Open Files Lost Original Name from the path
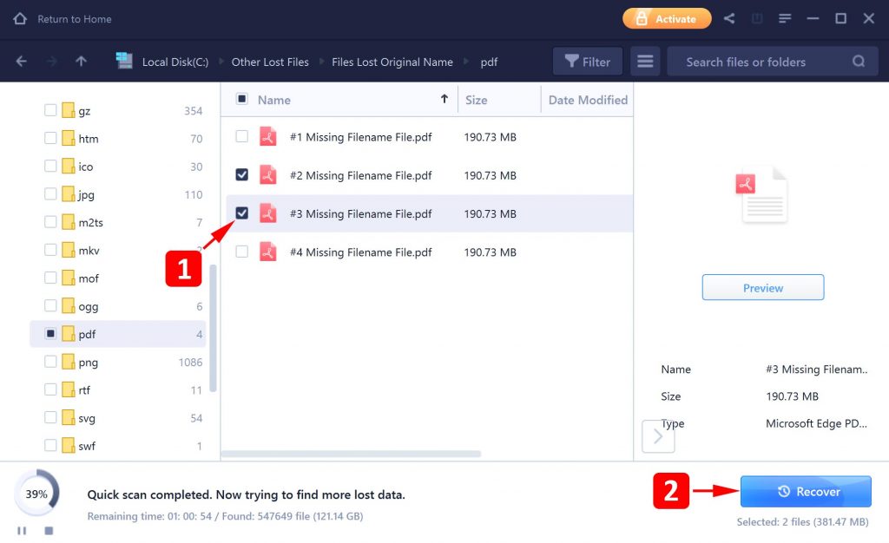The image size is (889, 543). point(392,62)
